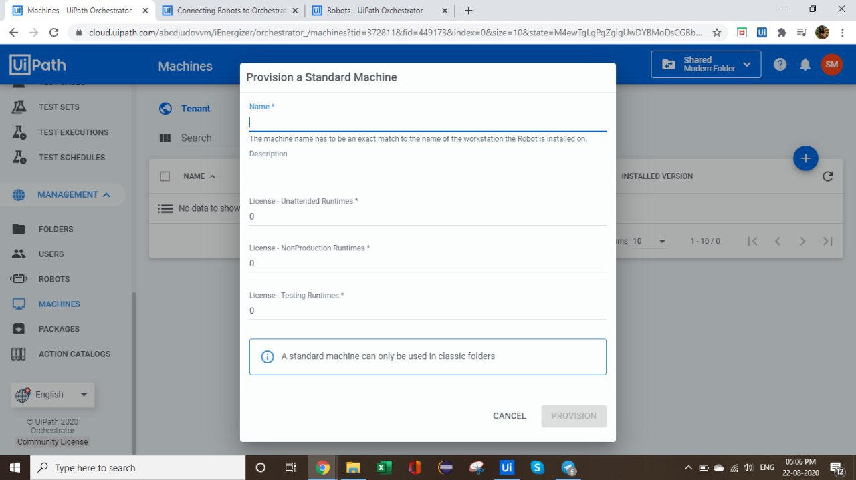856x480 pixels.
Task: Click the blue plus add machine button
Action: click(806, 158)
